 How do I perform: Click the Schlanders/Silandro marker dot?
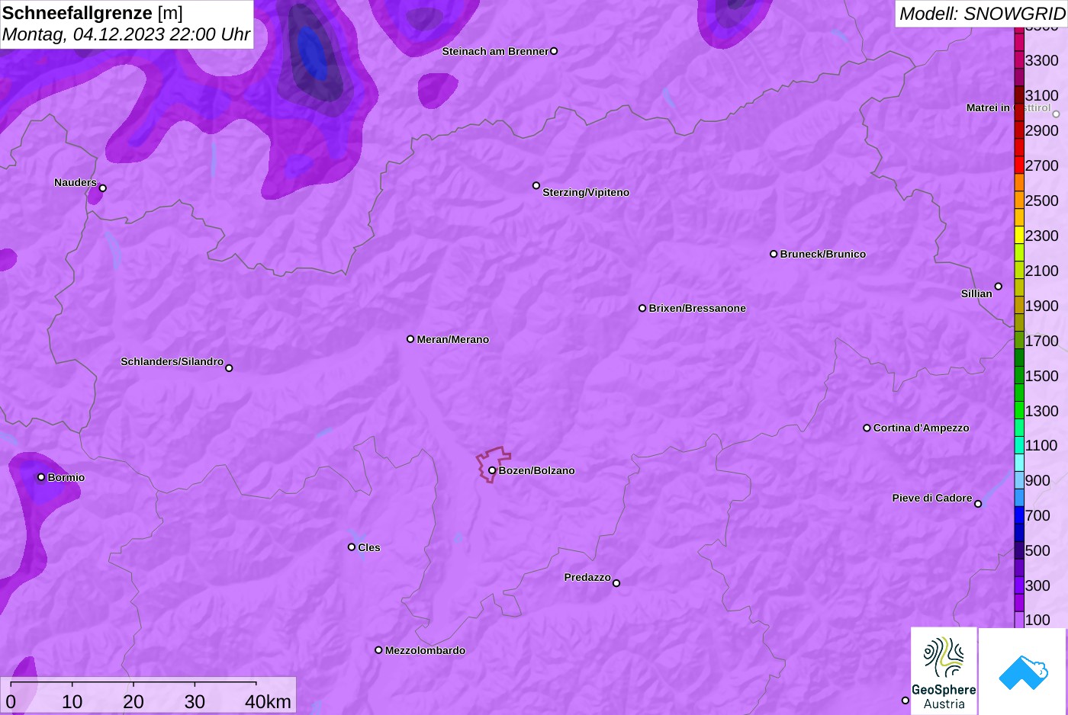(229, 368)
